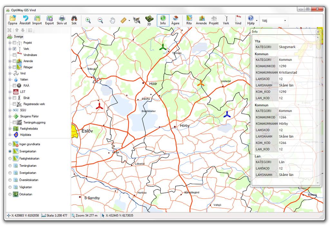Select the zoom in magnifier tool
Screen dimensions: 330x226
[88, 20]
